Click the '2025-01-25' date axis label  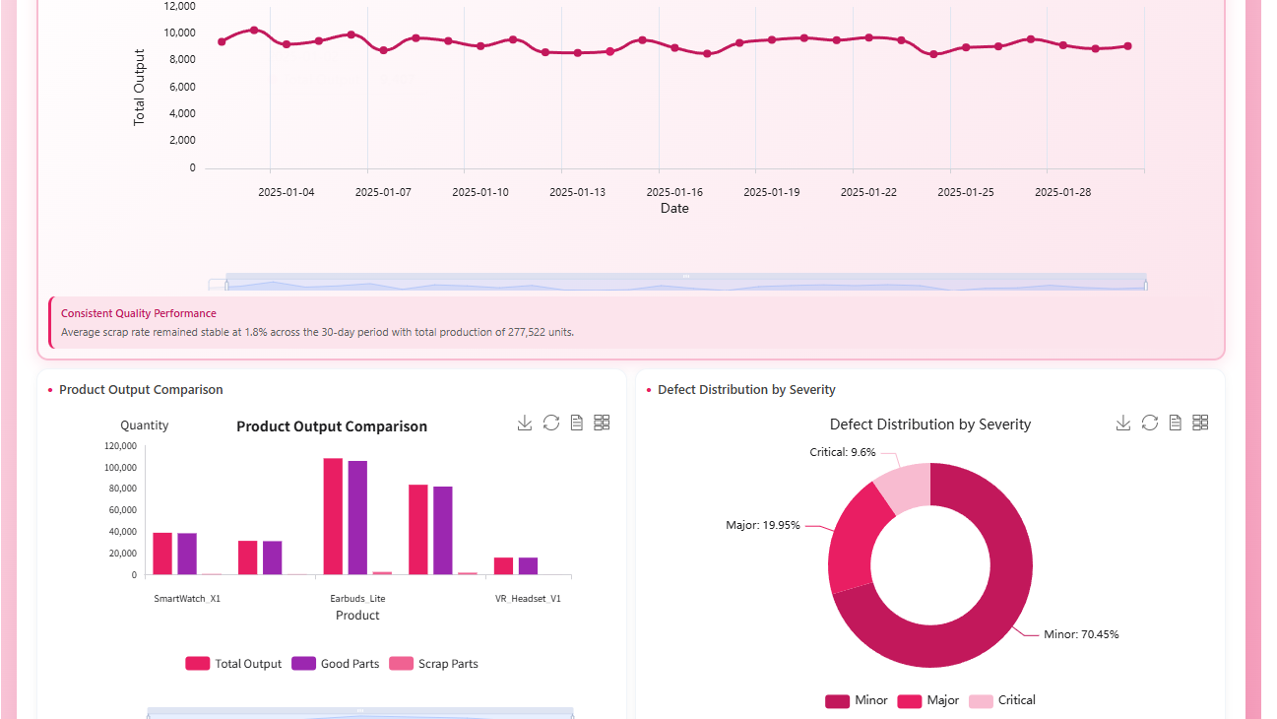click(966, 192)
